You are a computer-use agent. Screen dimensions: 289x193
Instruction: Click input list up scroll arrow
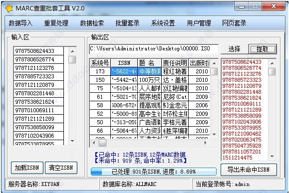pyautogui.click(x=72, y=51)
